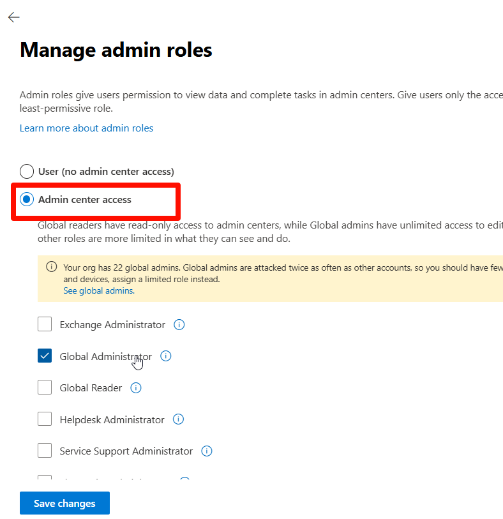Image resolution: width=503 pixels, height=519 pixels.
Task: Select User (no admin center access) radio
Action: 27,172
